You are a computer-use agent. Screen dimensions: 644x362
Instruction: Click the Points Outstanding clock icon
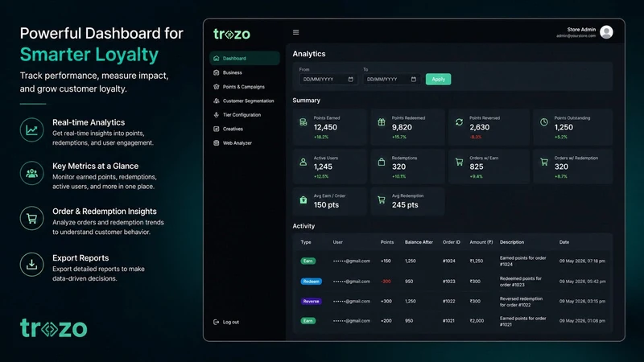click(544, 122)
